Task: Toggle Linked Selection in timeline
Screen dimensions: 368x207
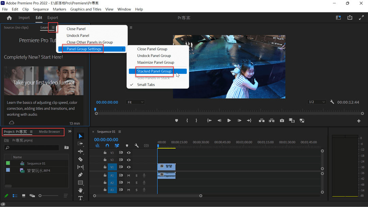Action: (x=117, y=146)
